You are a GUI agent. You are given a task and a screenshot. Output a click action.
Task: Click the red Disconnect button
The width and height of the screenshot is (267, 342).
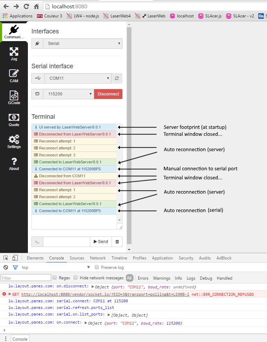pos(108,94)
